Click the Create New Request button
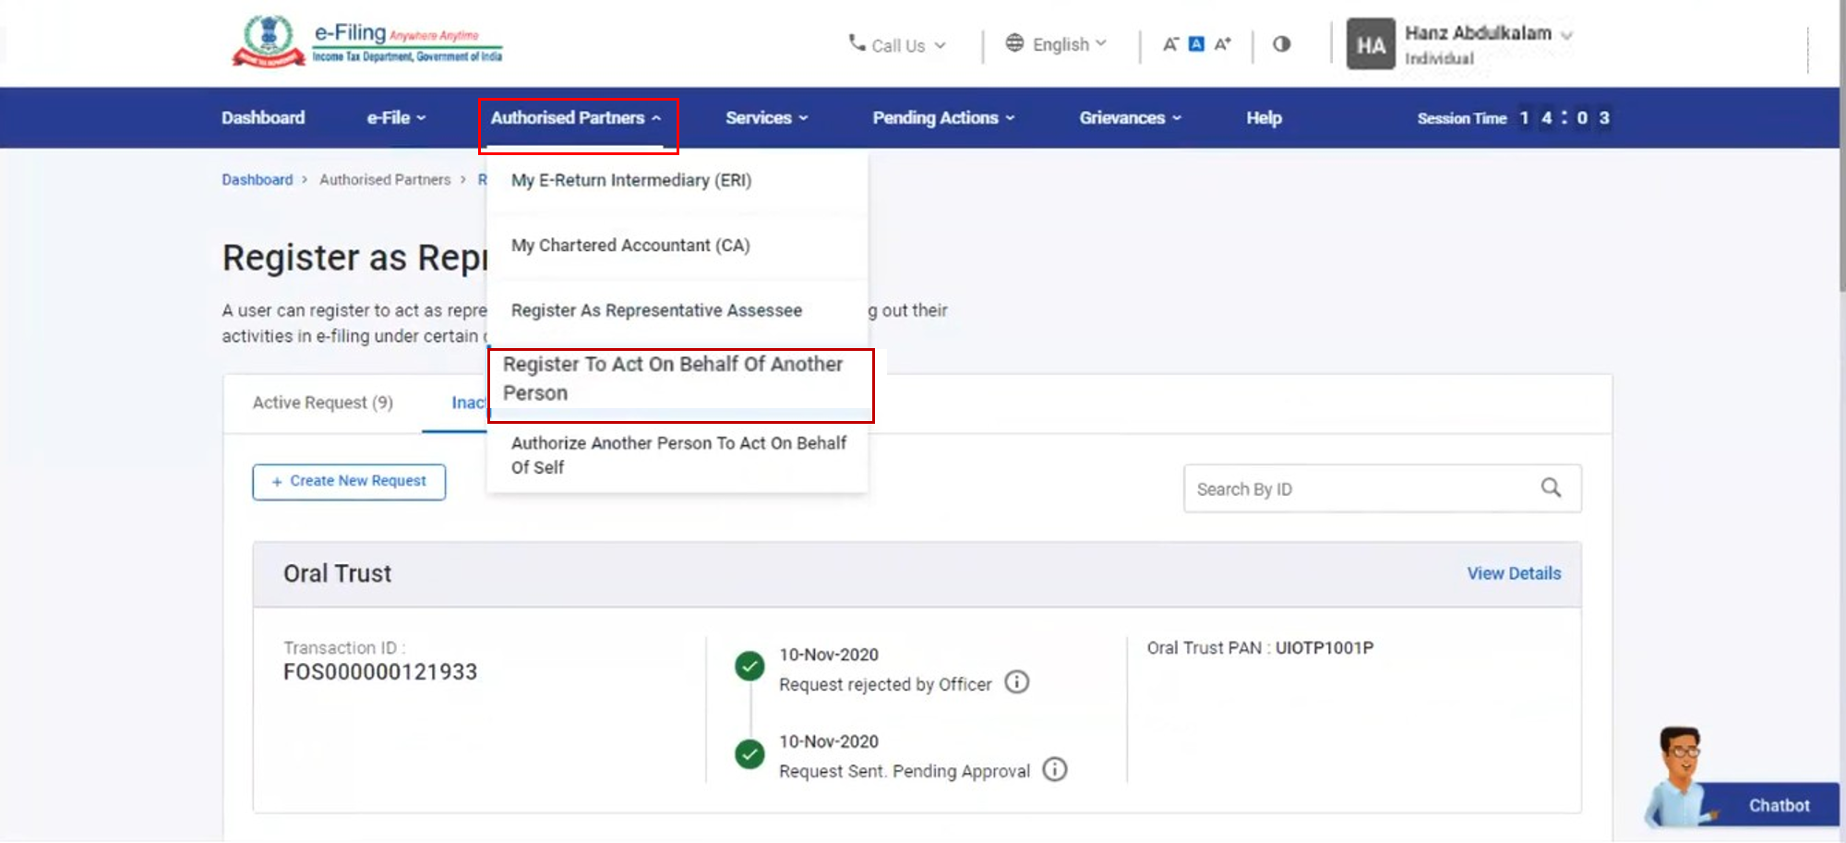 coord(349,481)
